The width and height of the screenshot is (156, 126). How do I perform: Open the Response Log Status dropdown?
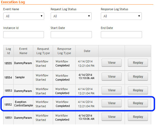click(121, 16)
